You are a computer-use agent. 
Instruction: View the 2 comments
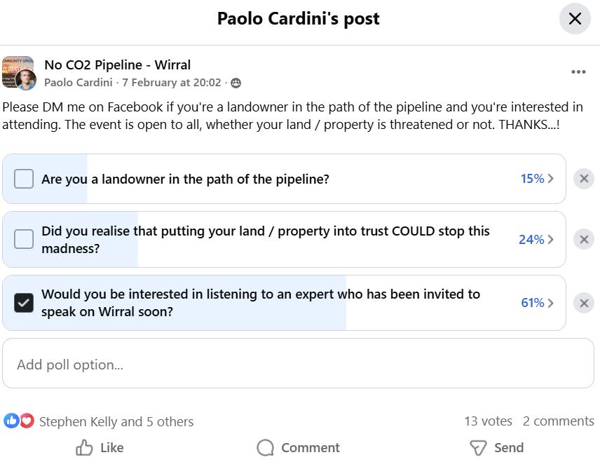pyautogui.click(x=558, y=421)
